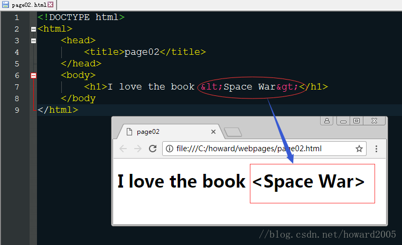The image size is (402, 245).
Task: Reload the page in the browser
Action: click(153, 149)
